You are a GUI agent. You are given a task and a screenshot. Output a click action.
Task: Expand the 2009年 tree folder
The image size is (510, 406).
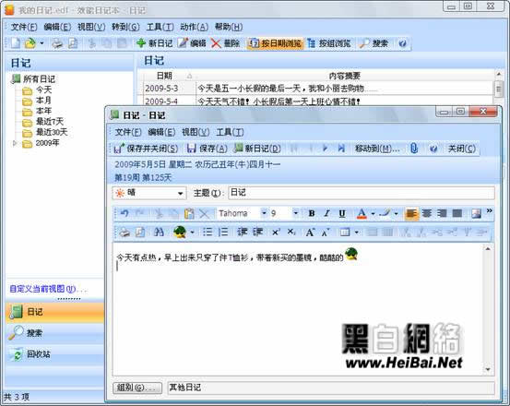(x=15, y=143)
